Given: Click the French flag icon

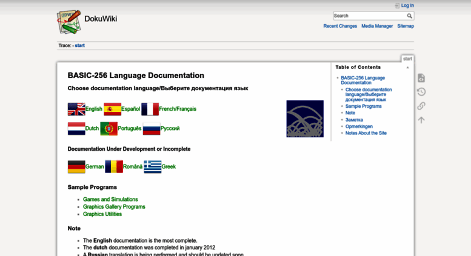Looking at the screenshot, I should [150, 109].
